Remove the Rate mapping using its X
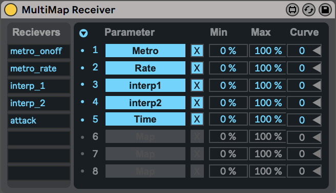This screenshot has height=193, width=336. coord(197,68)
